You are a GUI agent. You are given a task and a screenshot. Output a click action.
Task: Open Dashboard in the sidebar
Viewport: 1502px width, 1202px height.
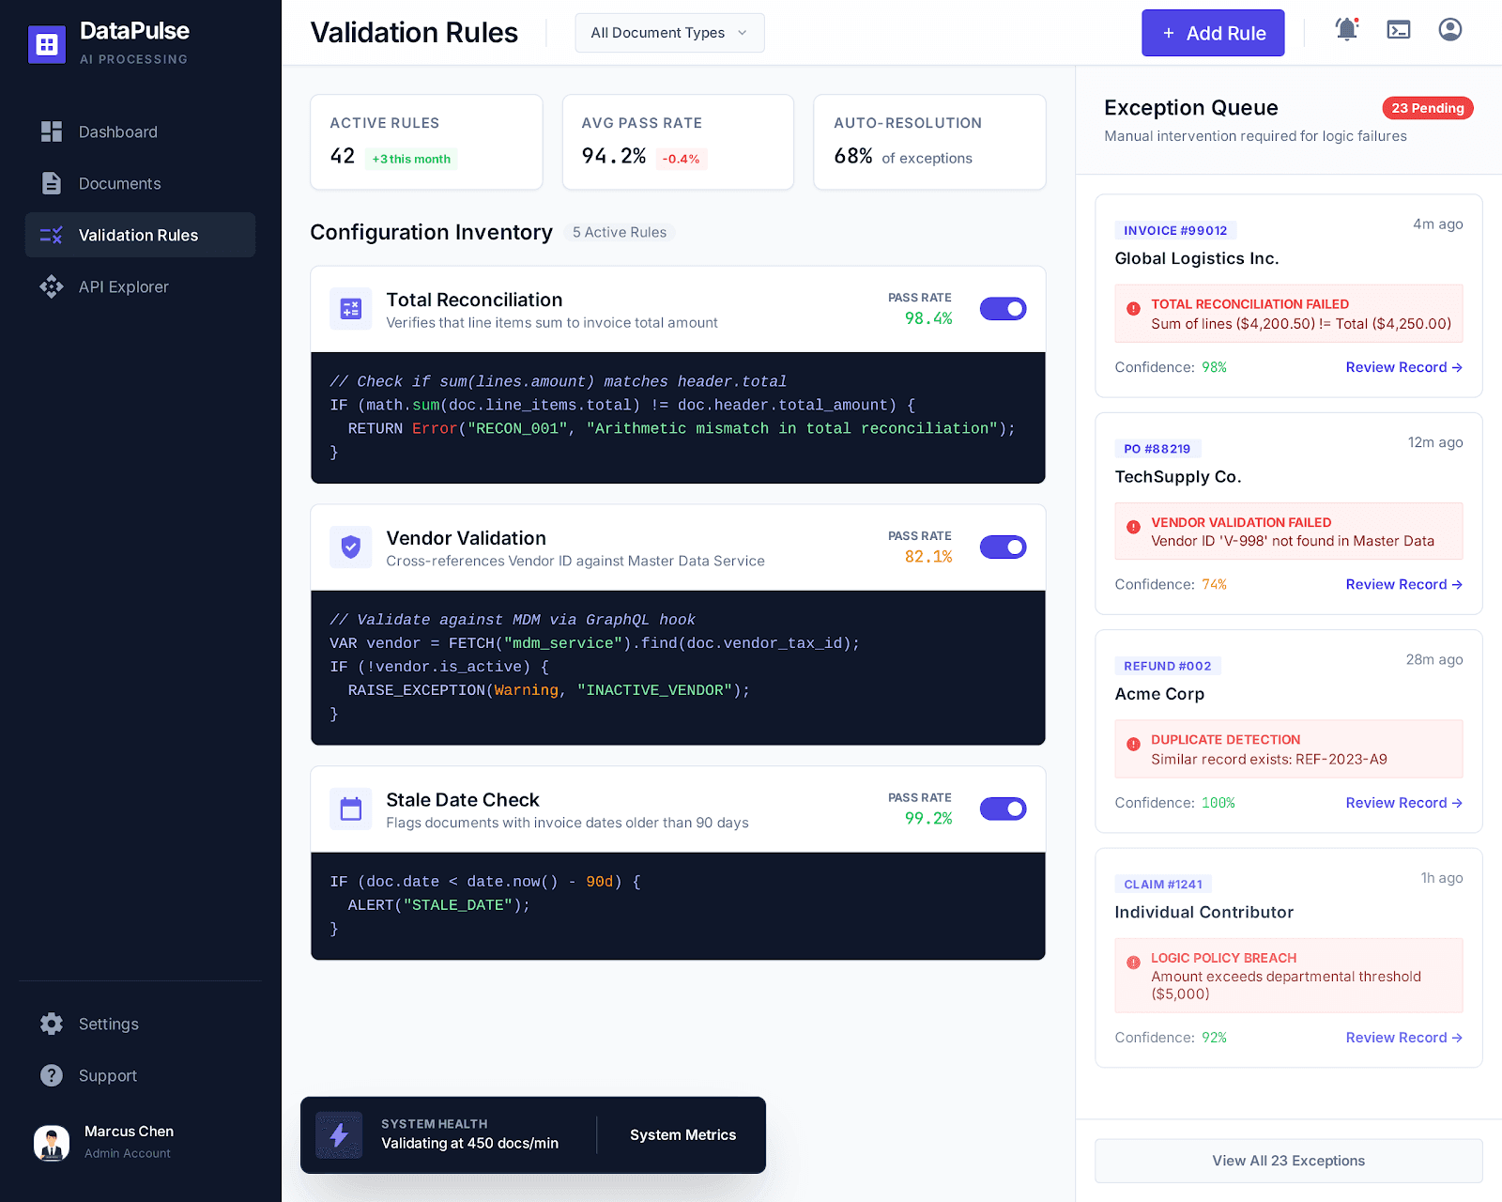point(117,132)
